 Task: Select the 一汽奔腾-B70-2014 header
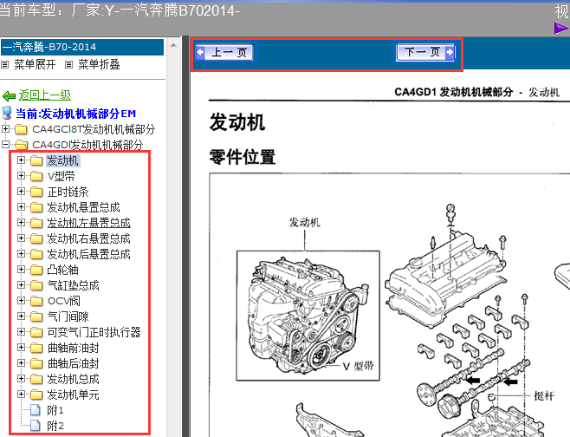point(82,47)
